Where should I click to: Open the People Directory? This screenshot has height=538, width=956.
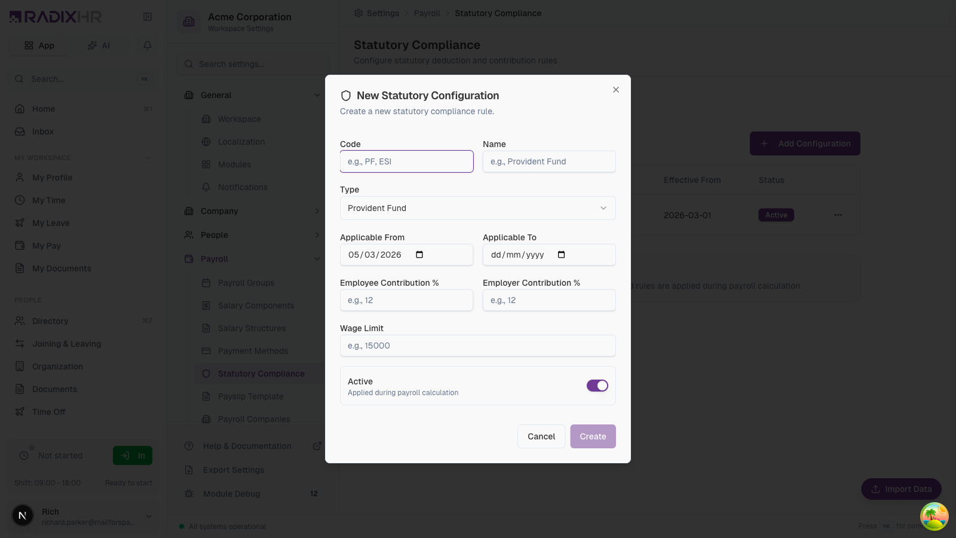click(x=82, y=321)
